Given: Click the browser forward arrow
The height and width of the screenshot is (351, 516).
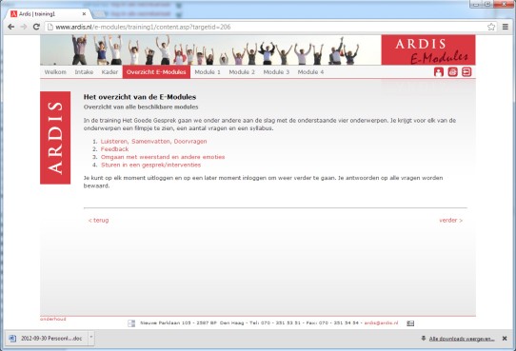Looking at the screenshot, I should tap(24, 27).
